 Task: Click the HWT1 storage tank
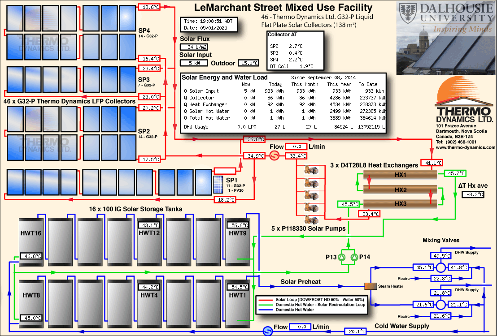click(238, 303)
